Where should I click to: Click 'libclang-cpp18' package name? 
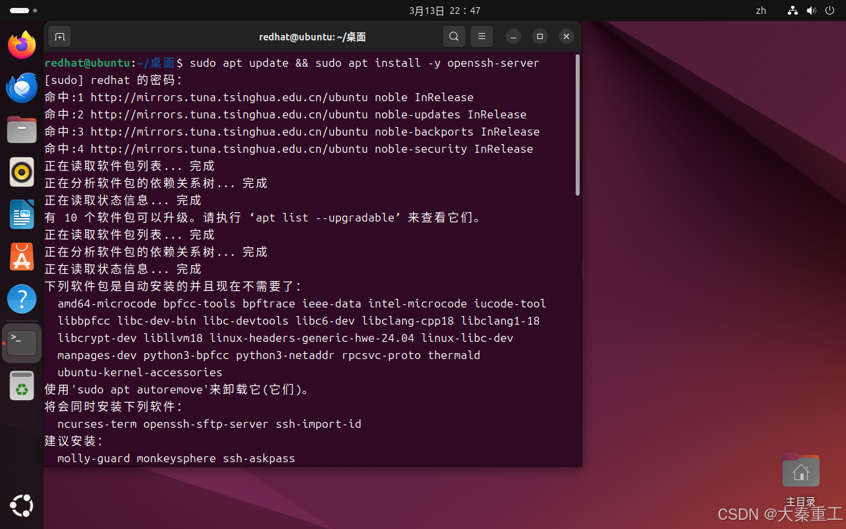point(408,321)
